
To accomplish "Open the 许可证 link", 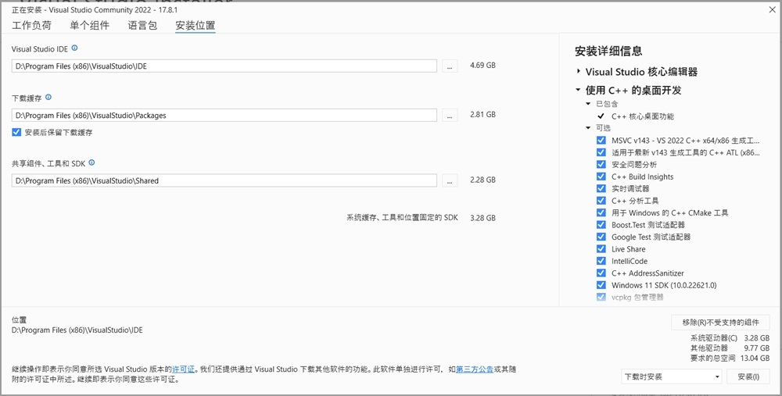I will [183, 369].
